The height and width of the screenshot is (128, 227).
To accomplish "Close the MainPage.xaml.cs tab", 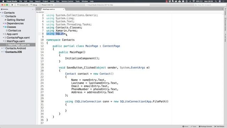I will click(63, 9).
